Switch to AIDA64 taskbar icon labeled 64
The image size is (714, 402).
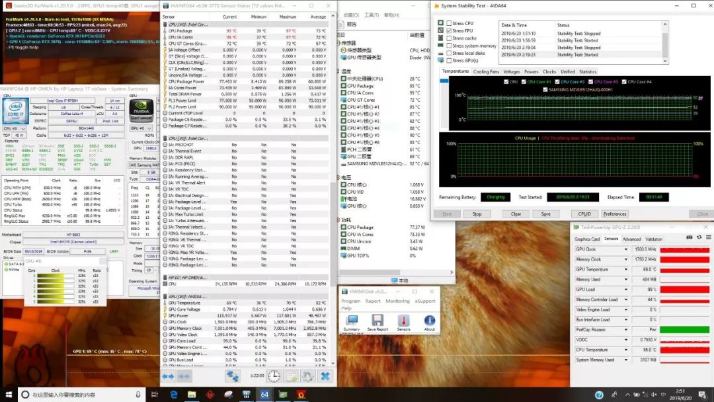264,394
